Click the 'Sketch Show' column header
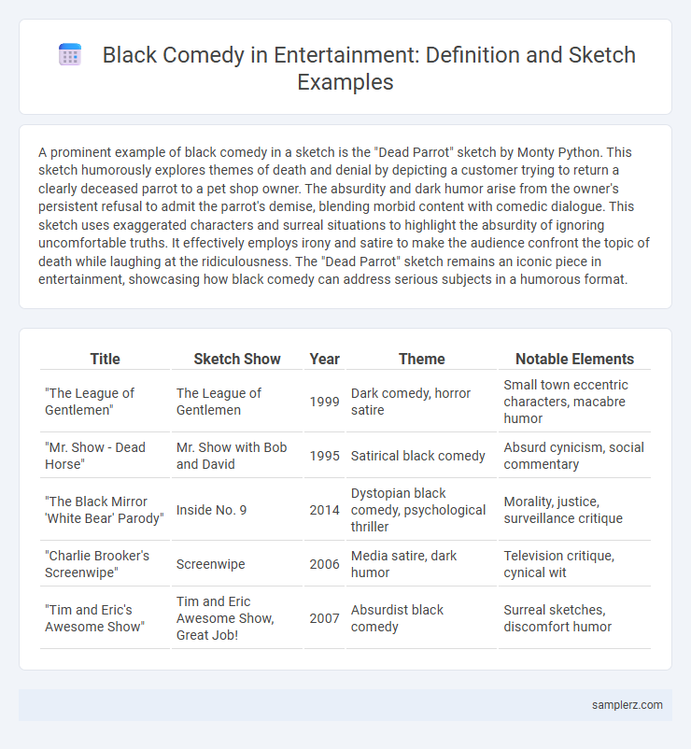The image size is (691, 749). click(237, 359)
